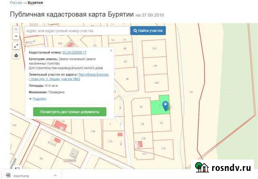Click the blue location pin marker
The image size is (258, 179).
point(165,106)
